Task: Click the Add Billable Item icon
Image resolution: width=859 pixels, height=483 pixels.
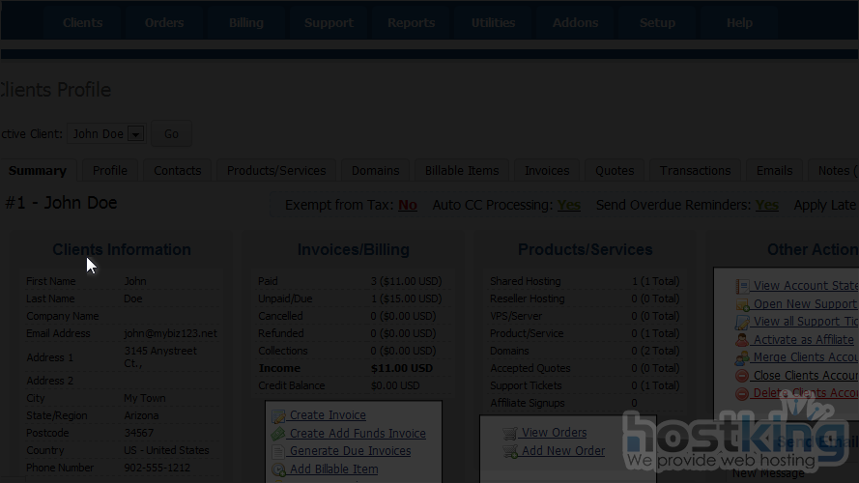Action: 279,469
